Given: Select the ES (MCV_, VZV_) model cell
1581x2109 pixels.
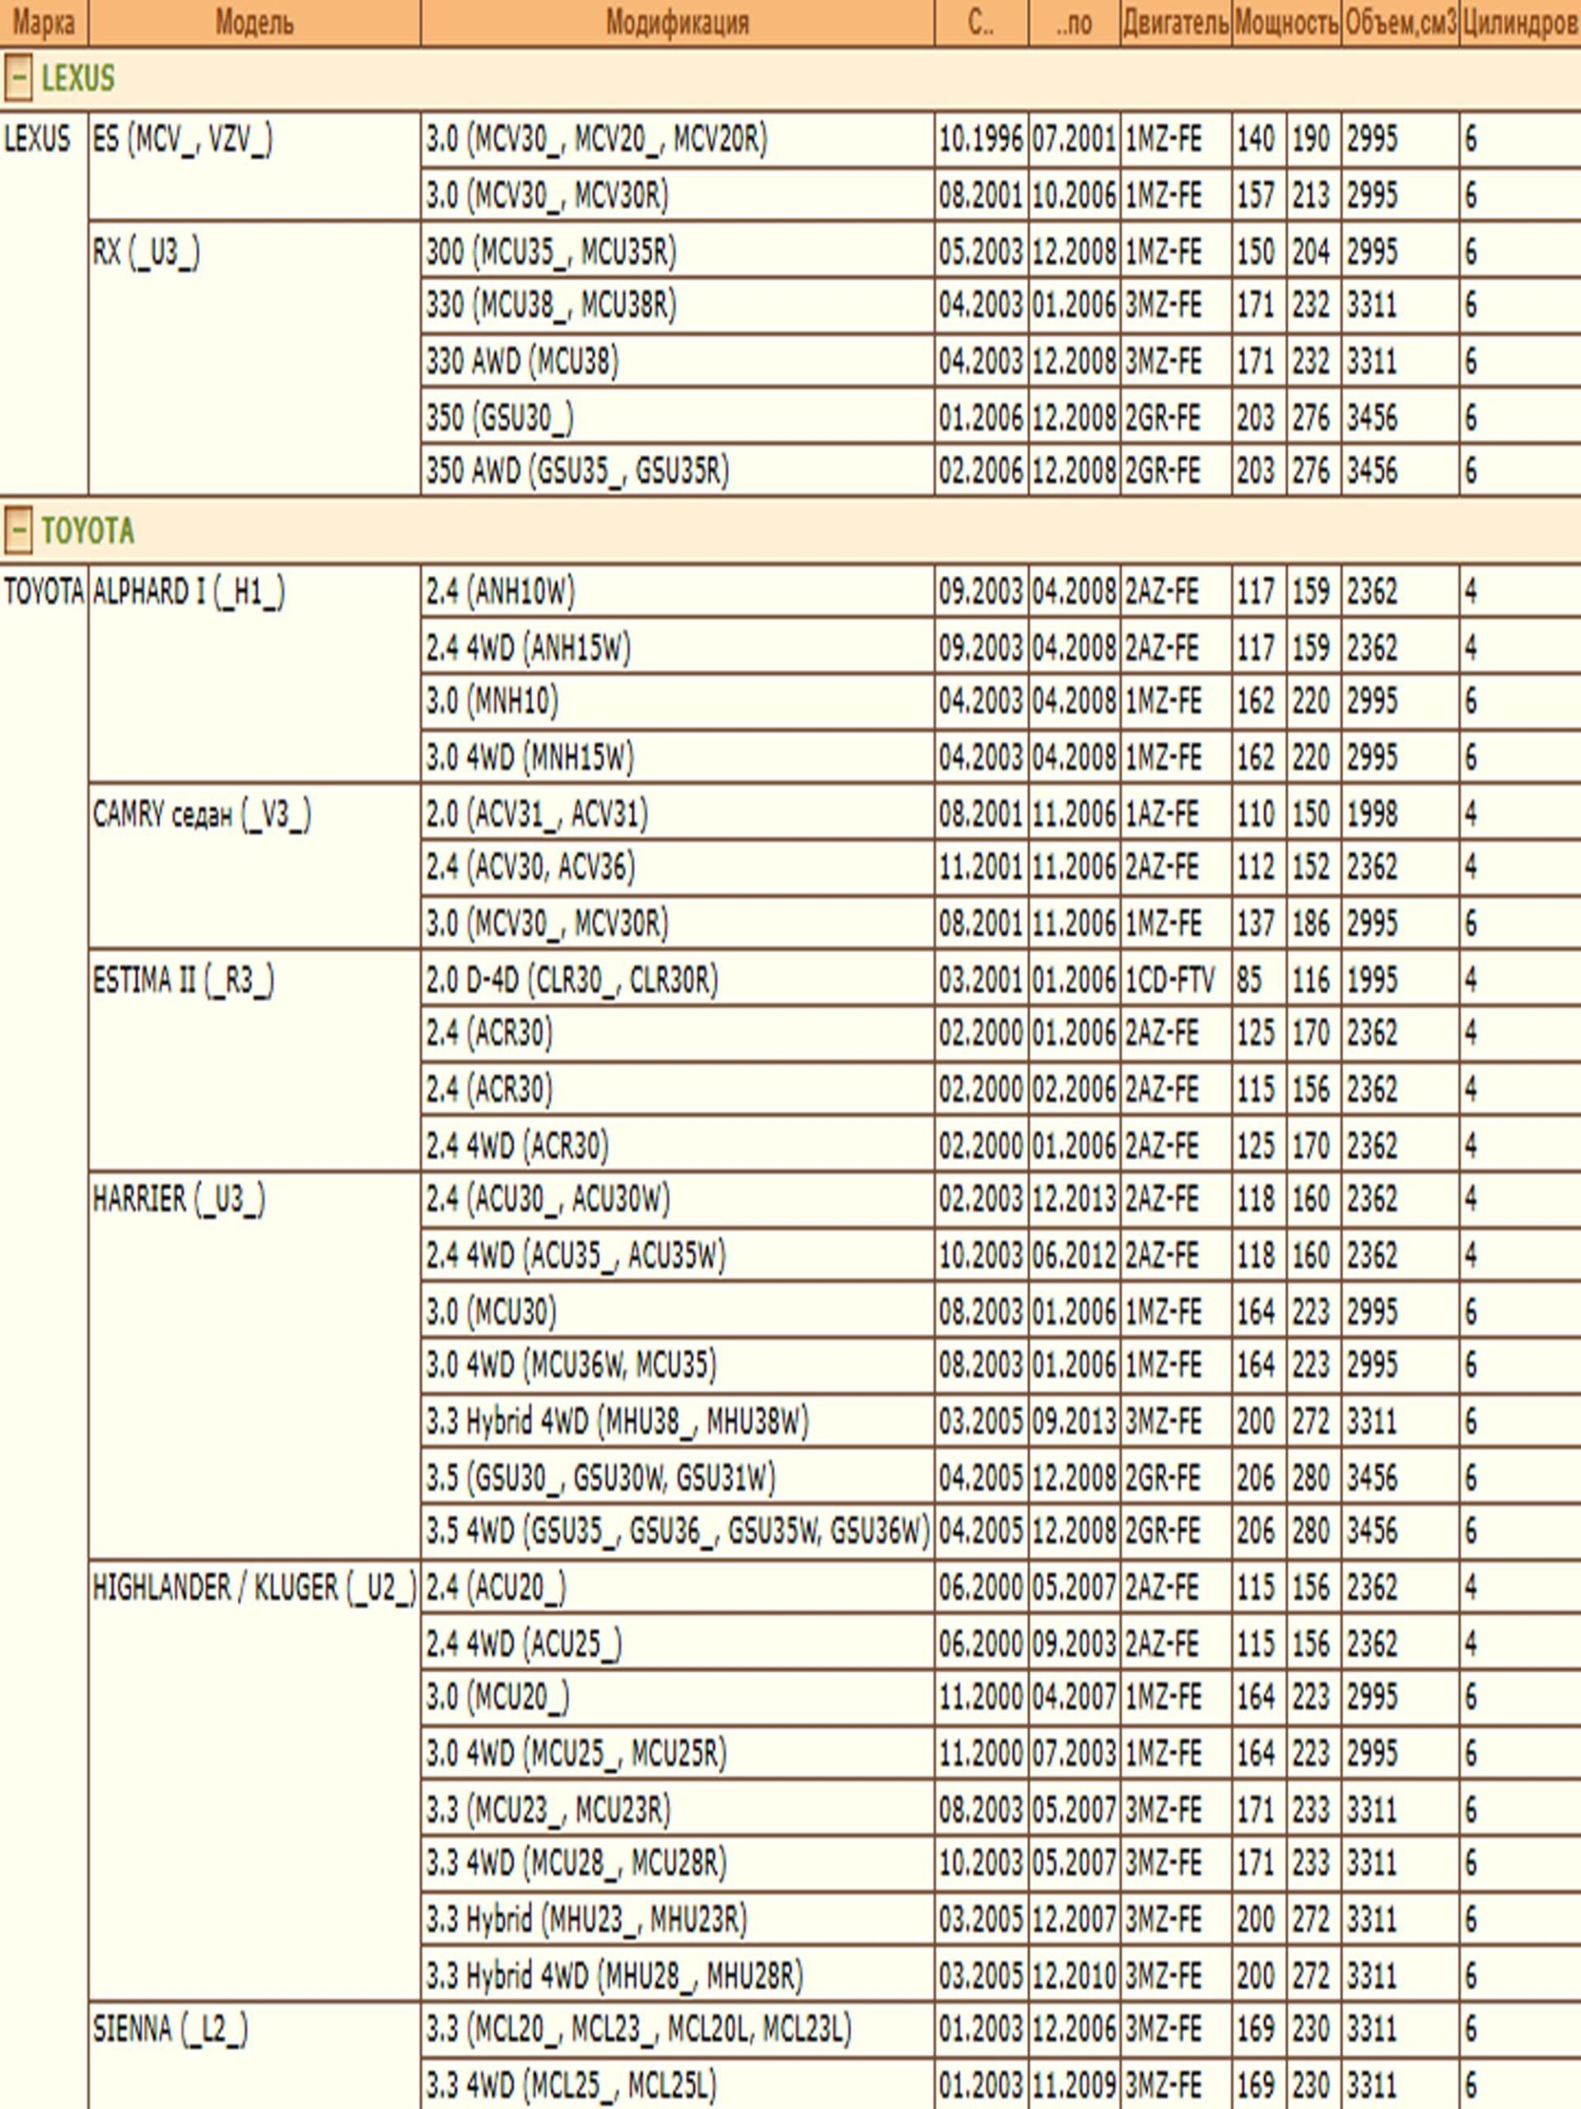Looking at the screenshot, I should 183,140.
